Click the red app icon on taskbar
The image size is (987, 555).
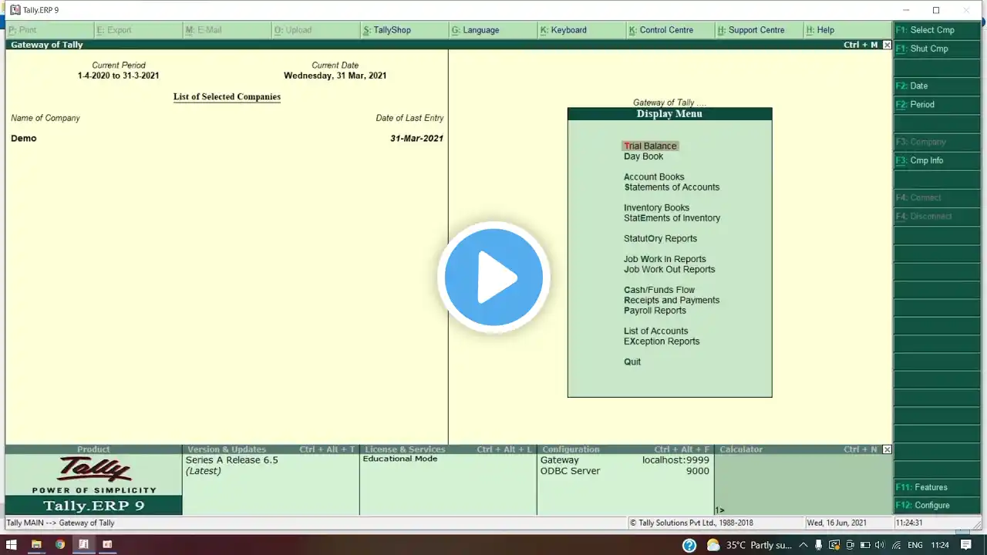point(107,545)
